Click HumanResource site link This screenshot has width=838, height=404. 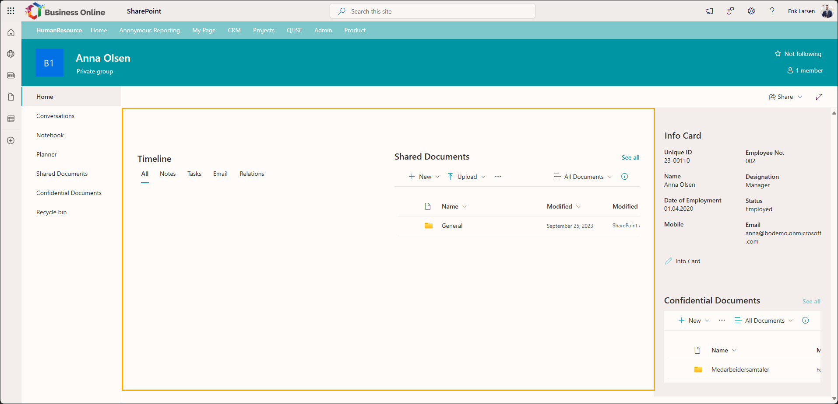tap(59, 30)
